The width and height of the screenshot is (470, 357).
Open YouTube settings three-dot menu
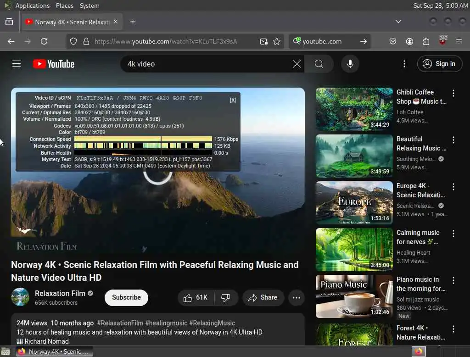[x=404, y=64]
